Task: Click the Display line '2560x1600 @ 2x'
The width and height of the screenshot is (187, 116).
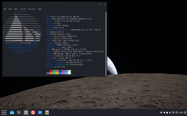Action: (73, 30)
